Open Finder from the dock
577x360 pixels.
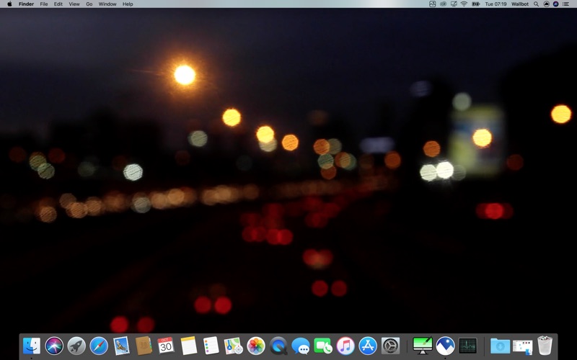click(x=32, y=346)
